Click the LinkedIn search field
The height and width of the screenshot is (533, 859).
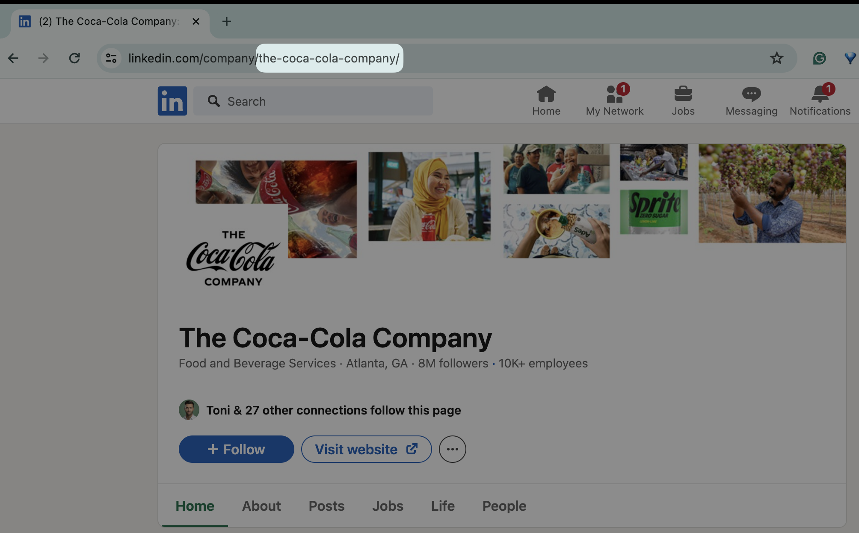(314, 101)
